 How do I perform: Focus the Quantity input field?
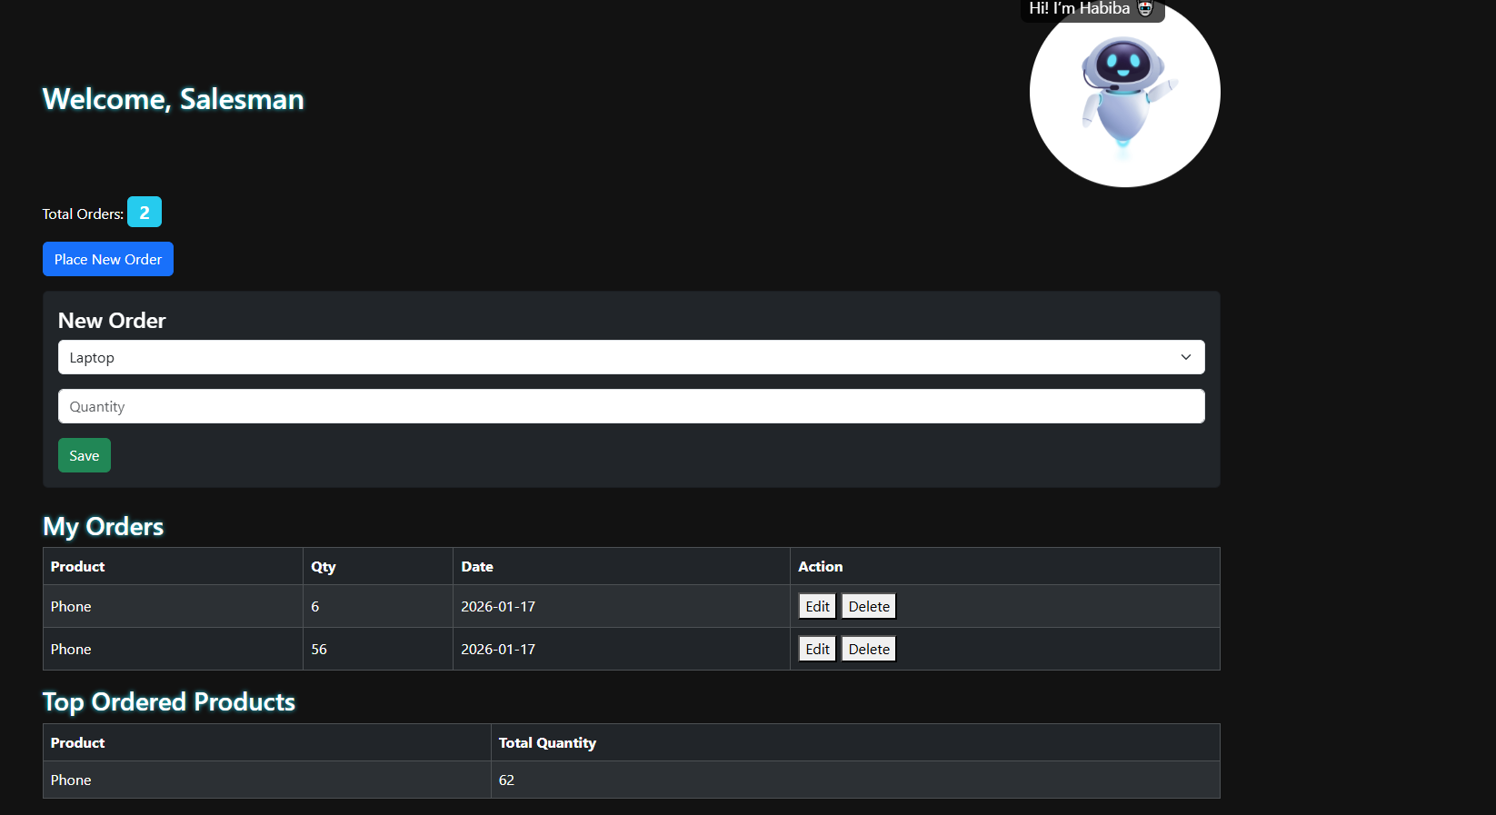click(x=631, y=406)
